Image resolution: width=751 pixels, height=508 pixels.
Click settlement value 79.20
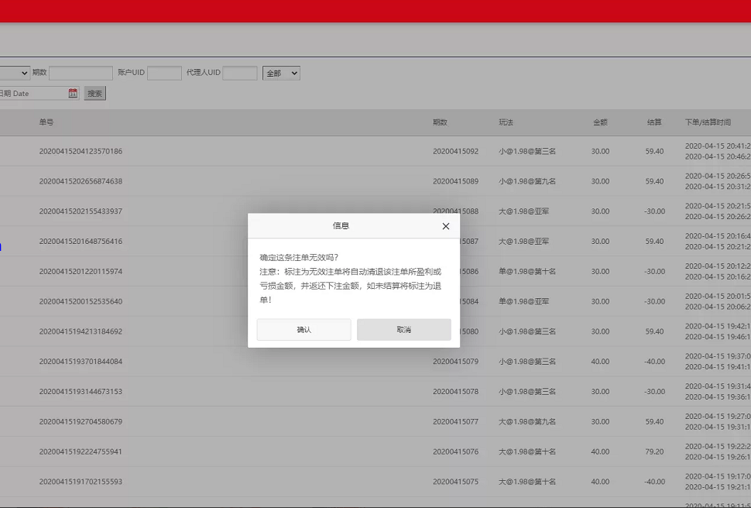[654, 451]
